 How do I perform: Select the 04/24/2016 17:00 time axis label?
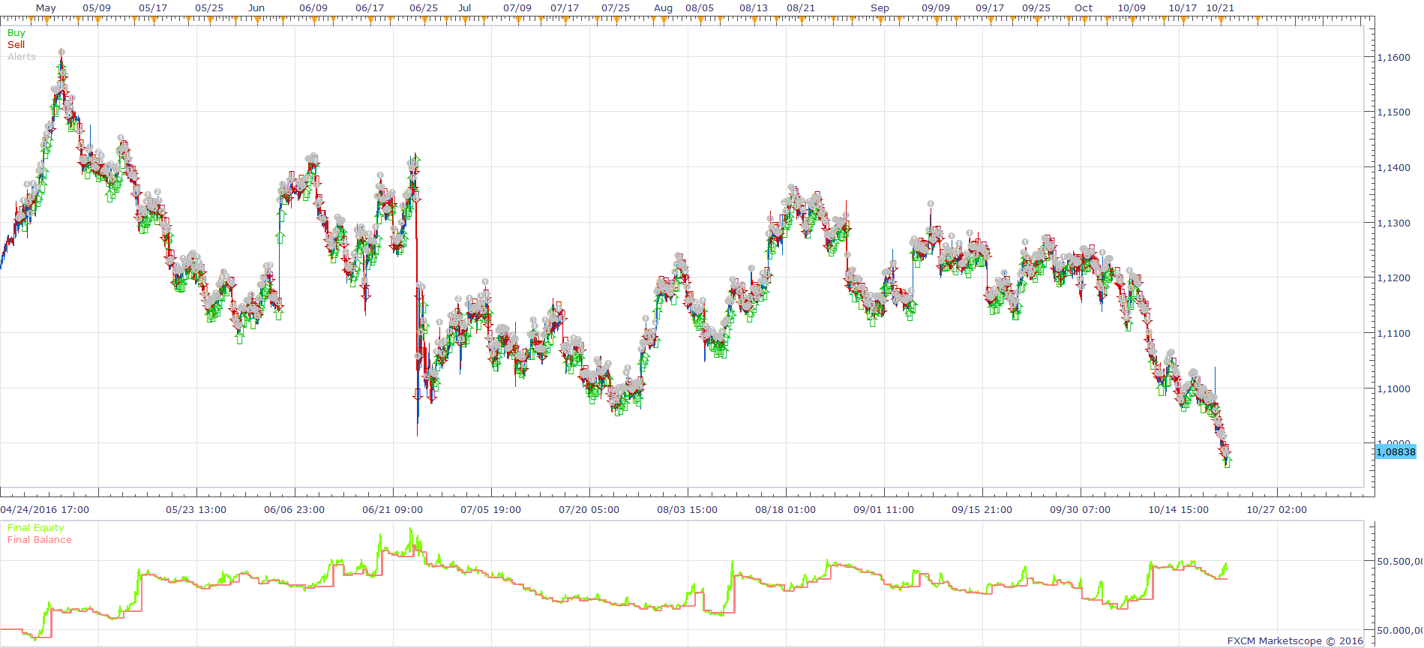(x=45, y=510)
